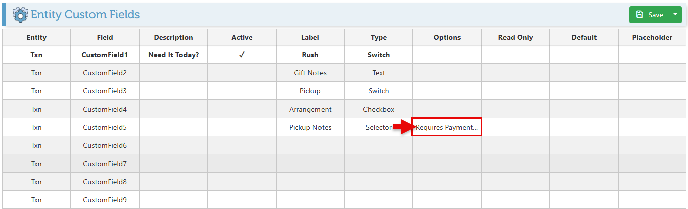688x209 pixels.
Task: Open the Checkbox type cell for CustomField4
Action: 378,109
